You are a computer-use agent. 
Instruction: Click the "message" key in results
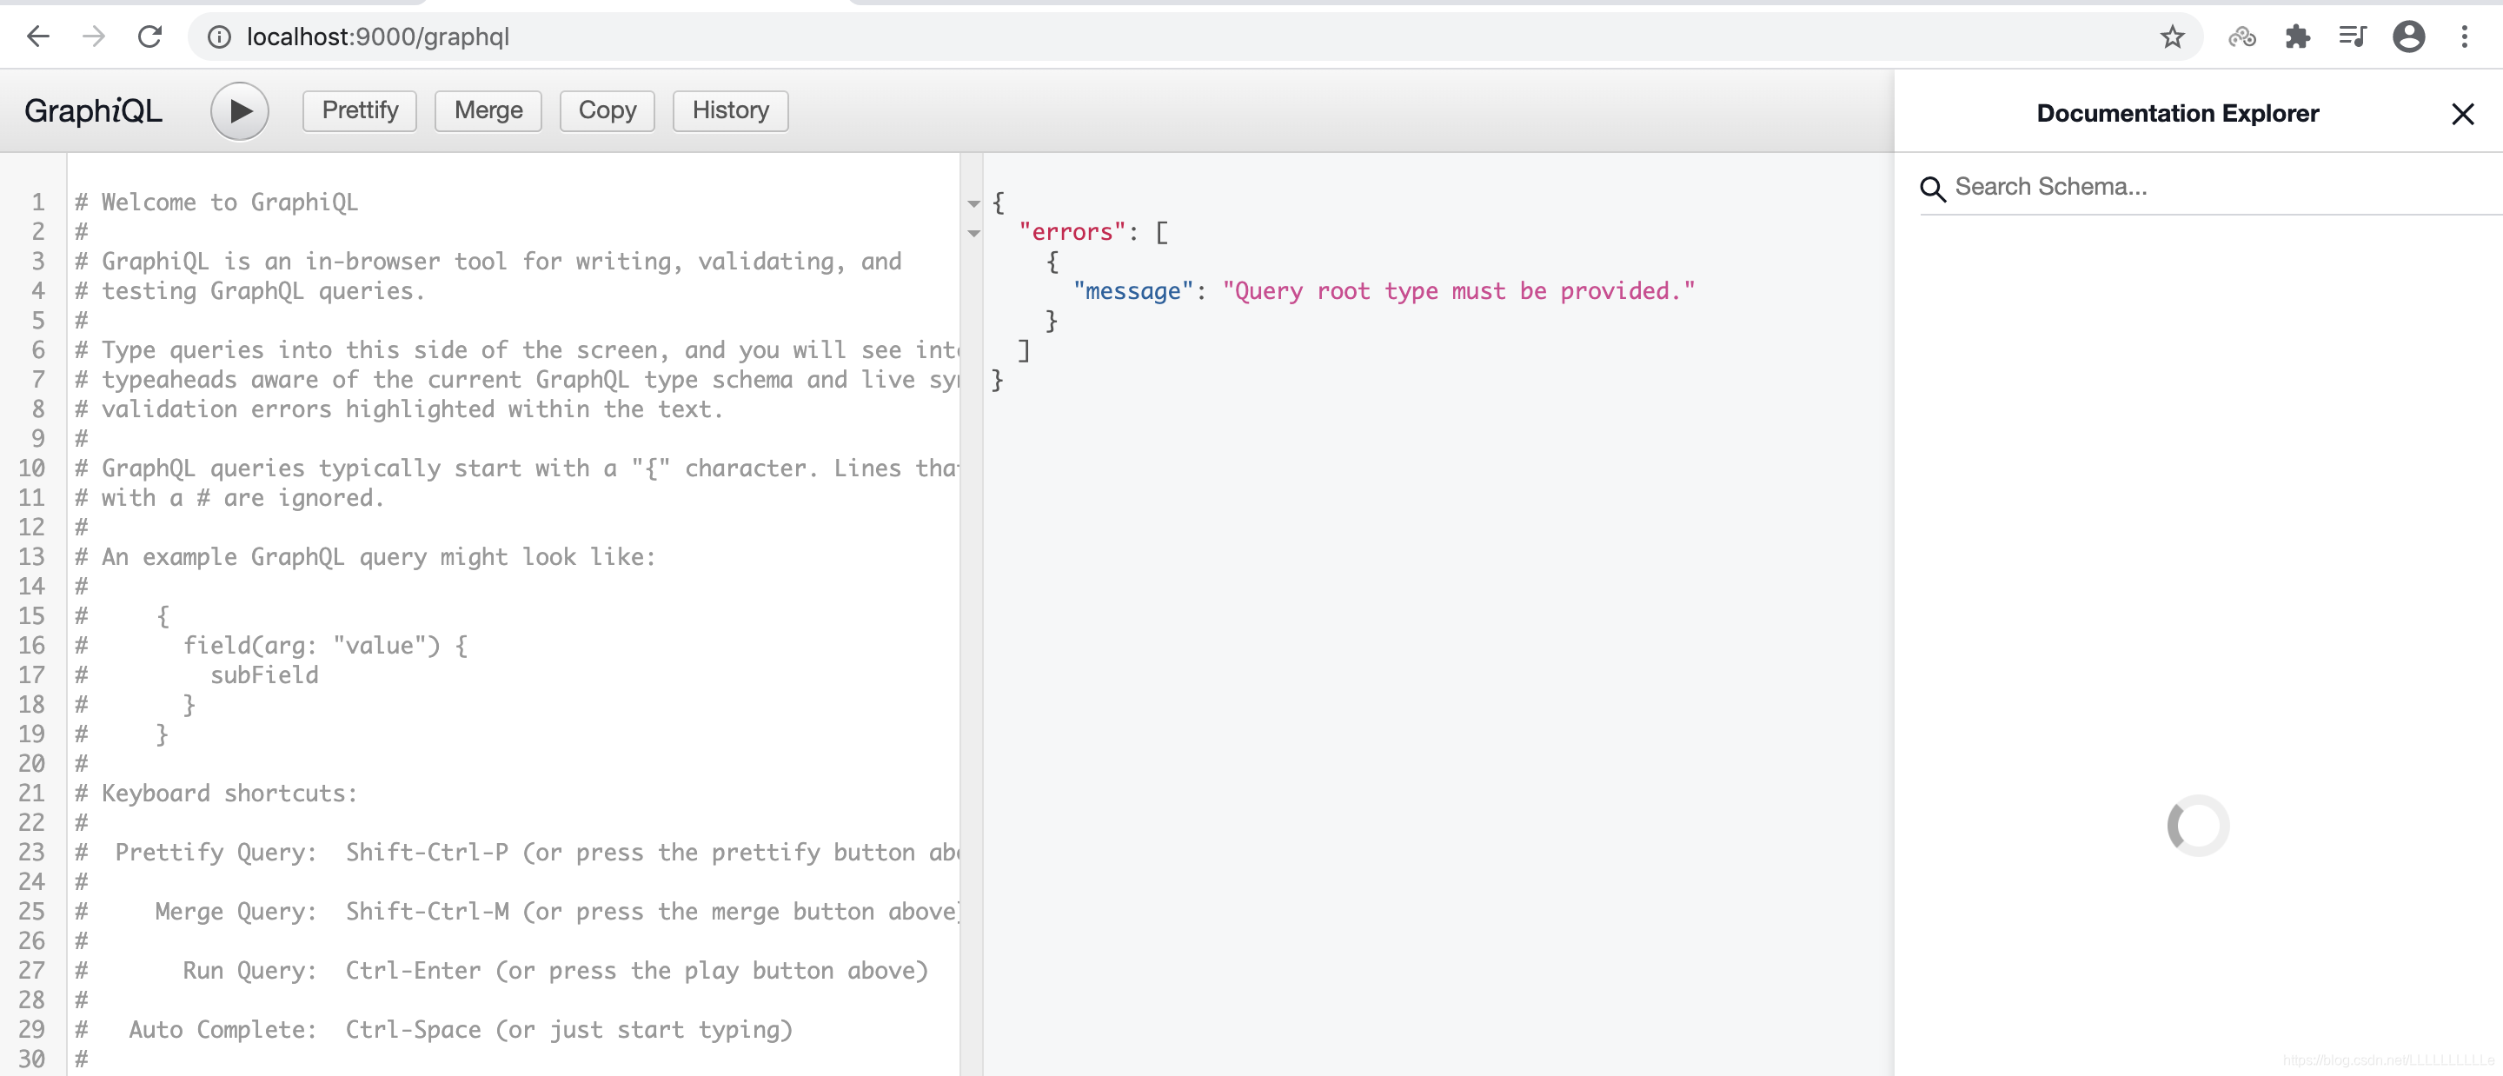pyautogui.click(x=1133, y=292)
